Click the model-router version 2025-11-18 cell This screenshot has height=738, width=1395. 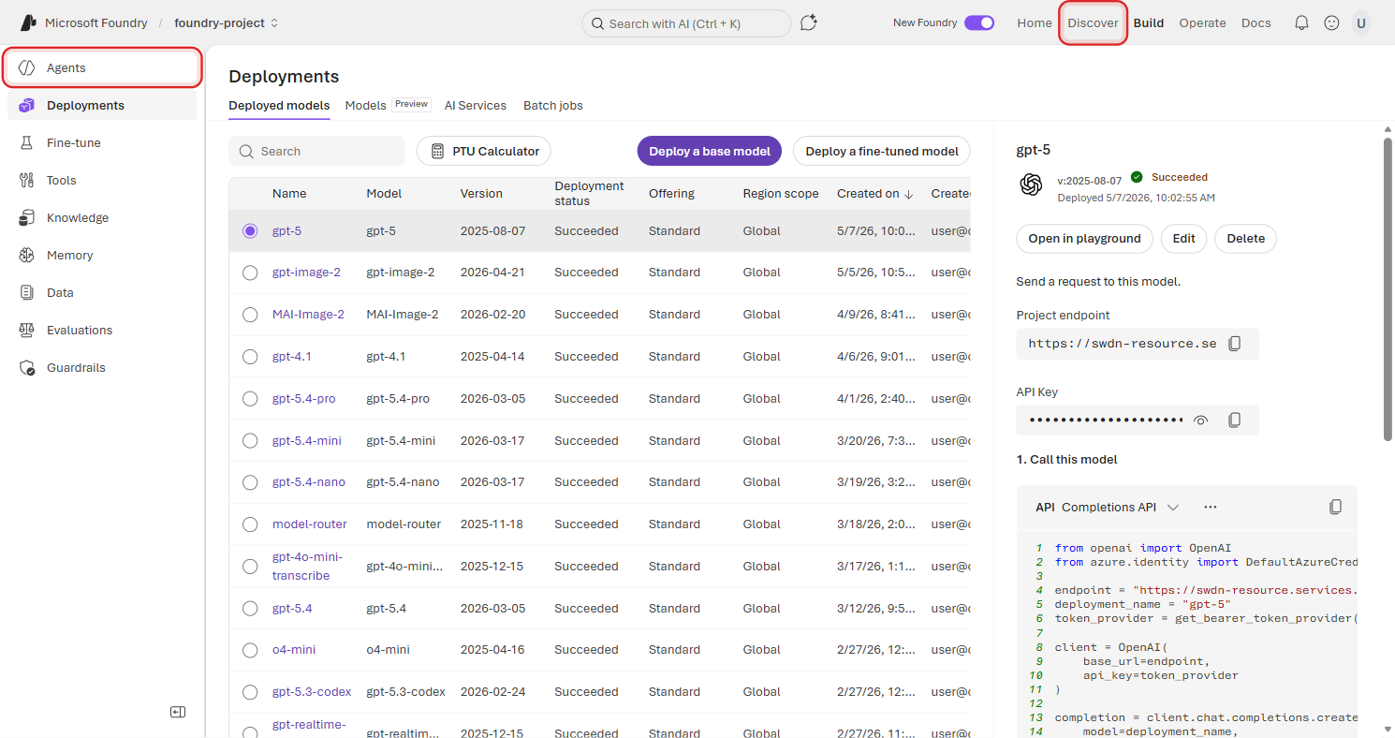(492, 524)
